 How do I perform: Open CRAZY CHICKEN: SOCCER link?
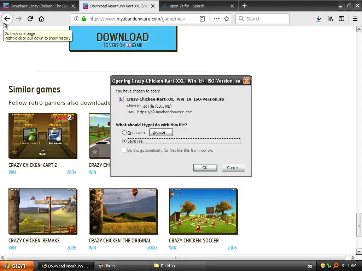coord(194,241)
